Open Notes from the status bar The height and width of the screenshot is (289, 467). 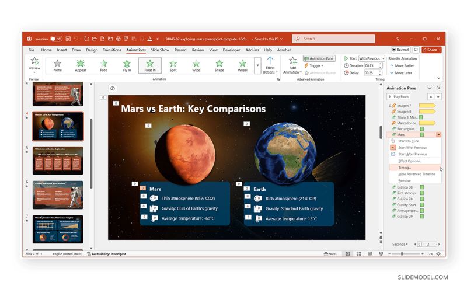pos(330,254)
